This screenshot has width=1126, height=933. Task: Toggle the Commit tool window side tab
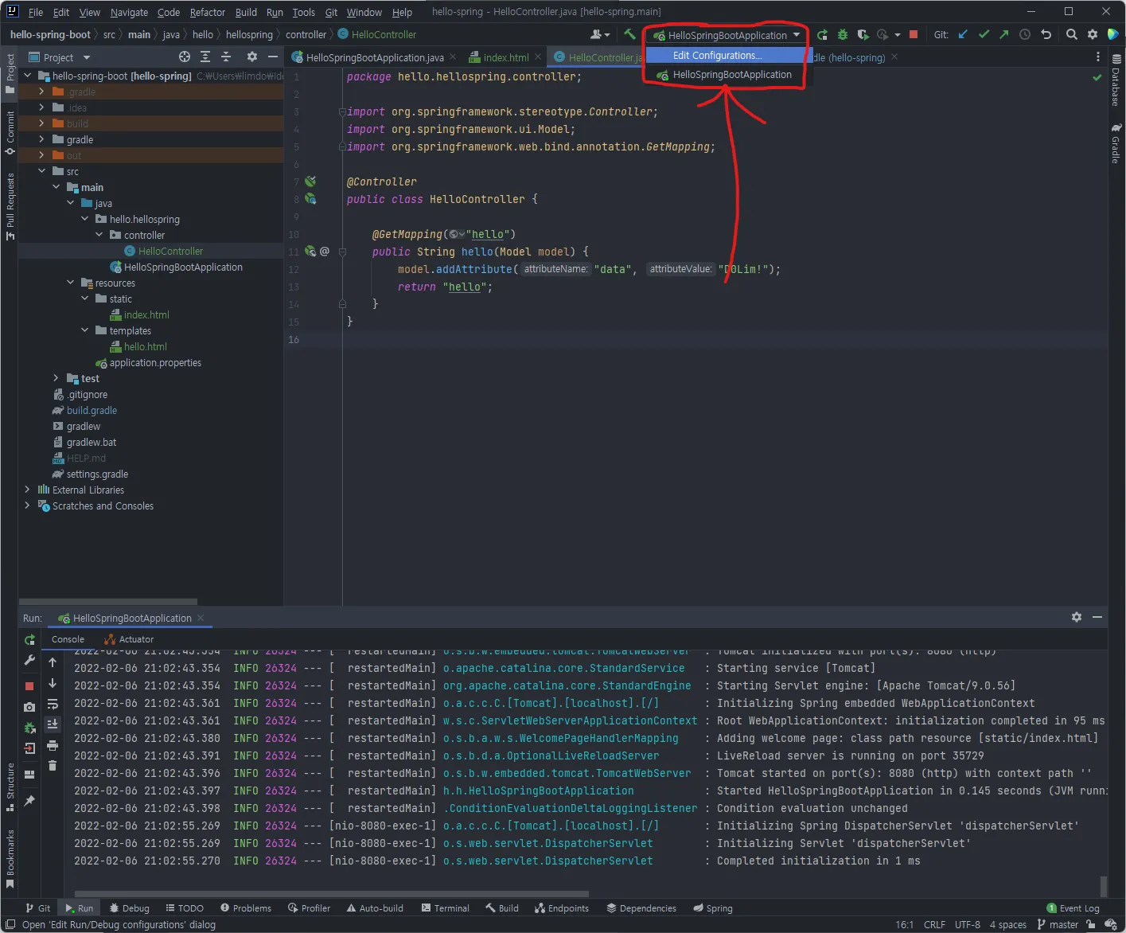(x=10, y=132)
